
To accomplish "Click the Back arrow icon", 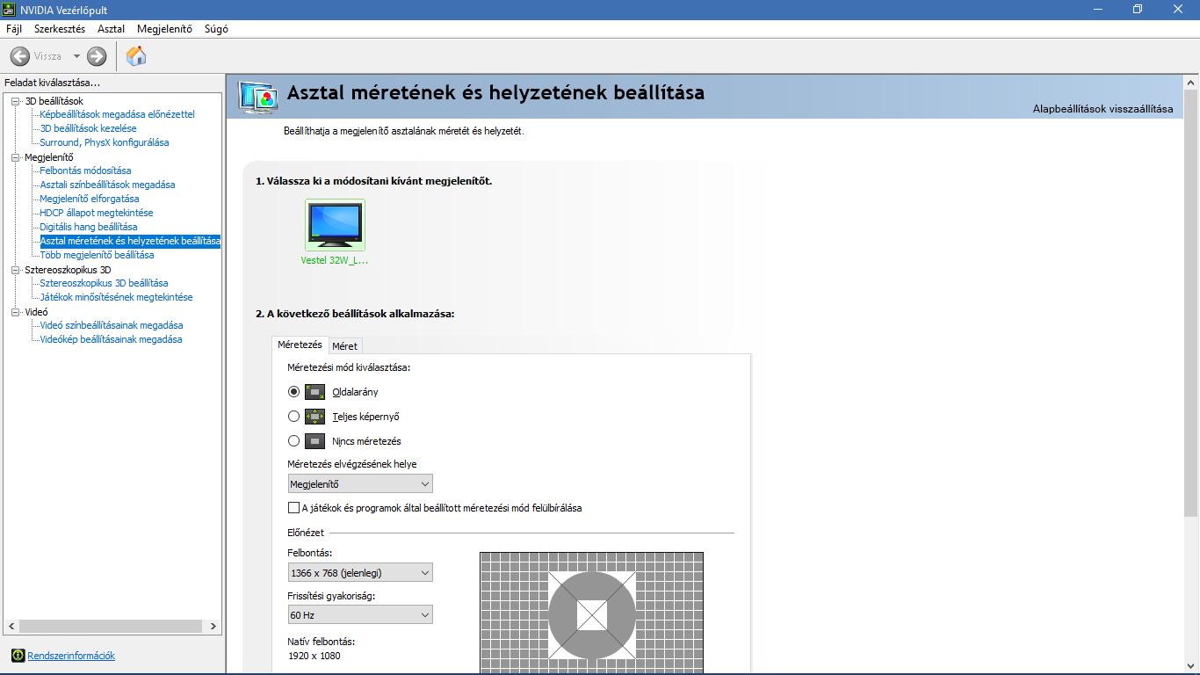I will pyautogui.click(x=20, y=56).
